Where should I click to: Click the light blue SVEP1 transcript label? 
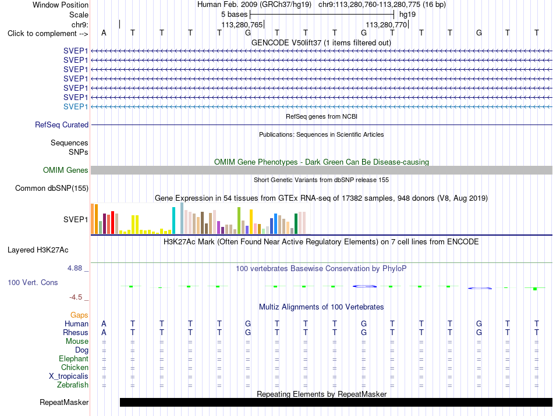pyautogui.click(x=76, y=107)
